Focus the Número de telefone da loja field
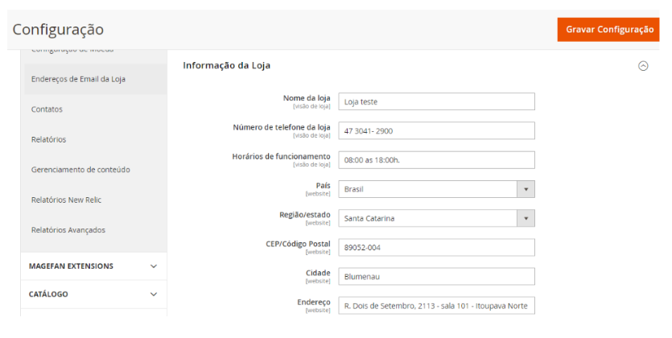672x338 pixels. point(436,130)
